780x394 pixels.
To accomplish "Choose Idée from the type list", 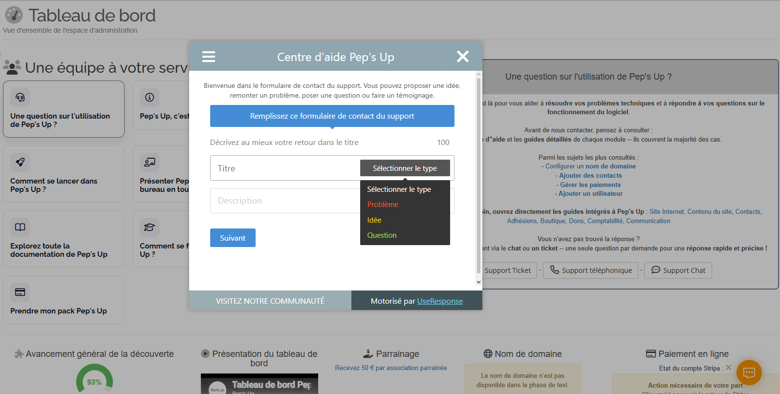I will (374, 220).
